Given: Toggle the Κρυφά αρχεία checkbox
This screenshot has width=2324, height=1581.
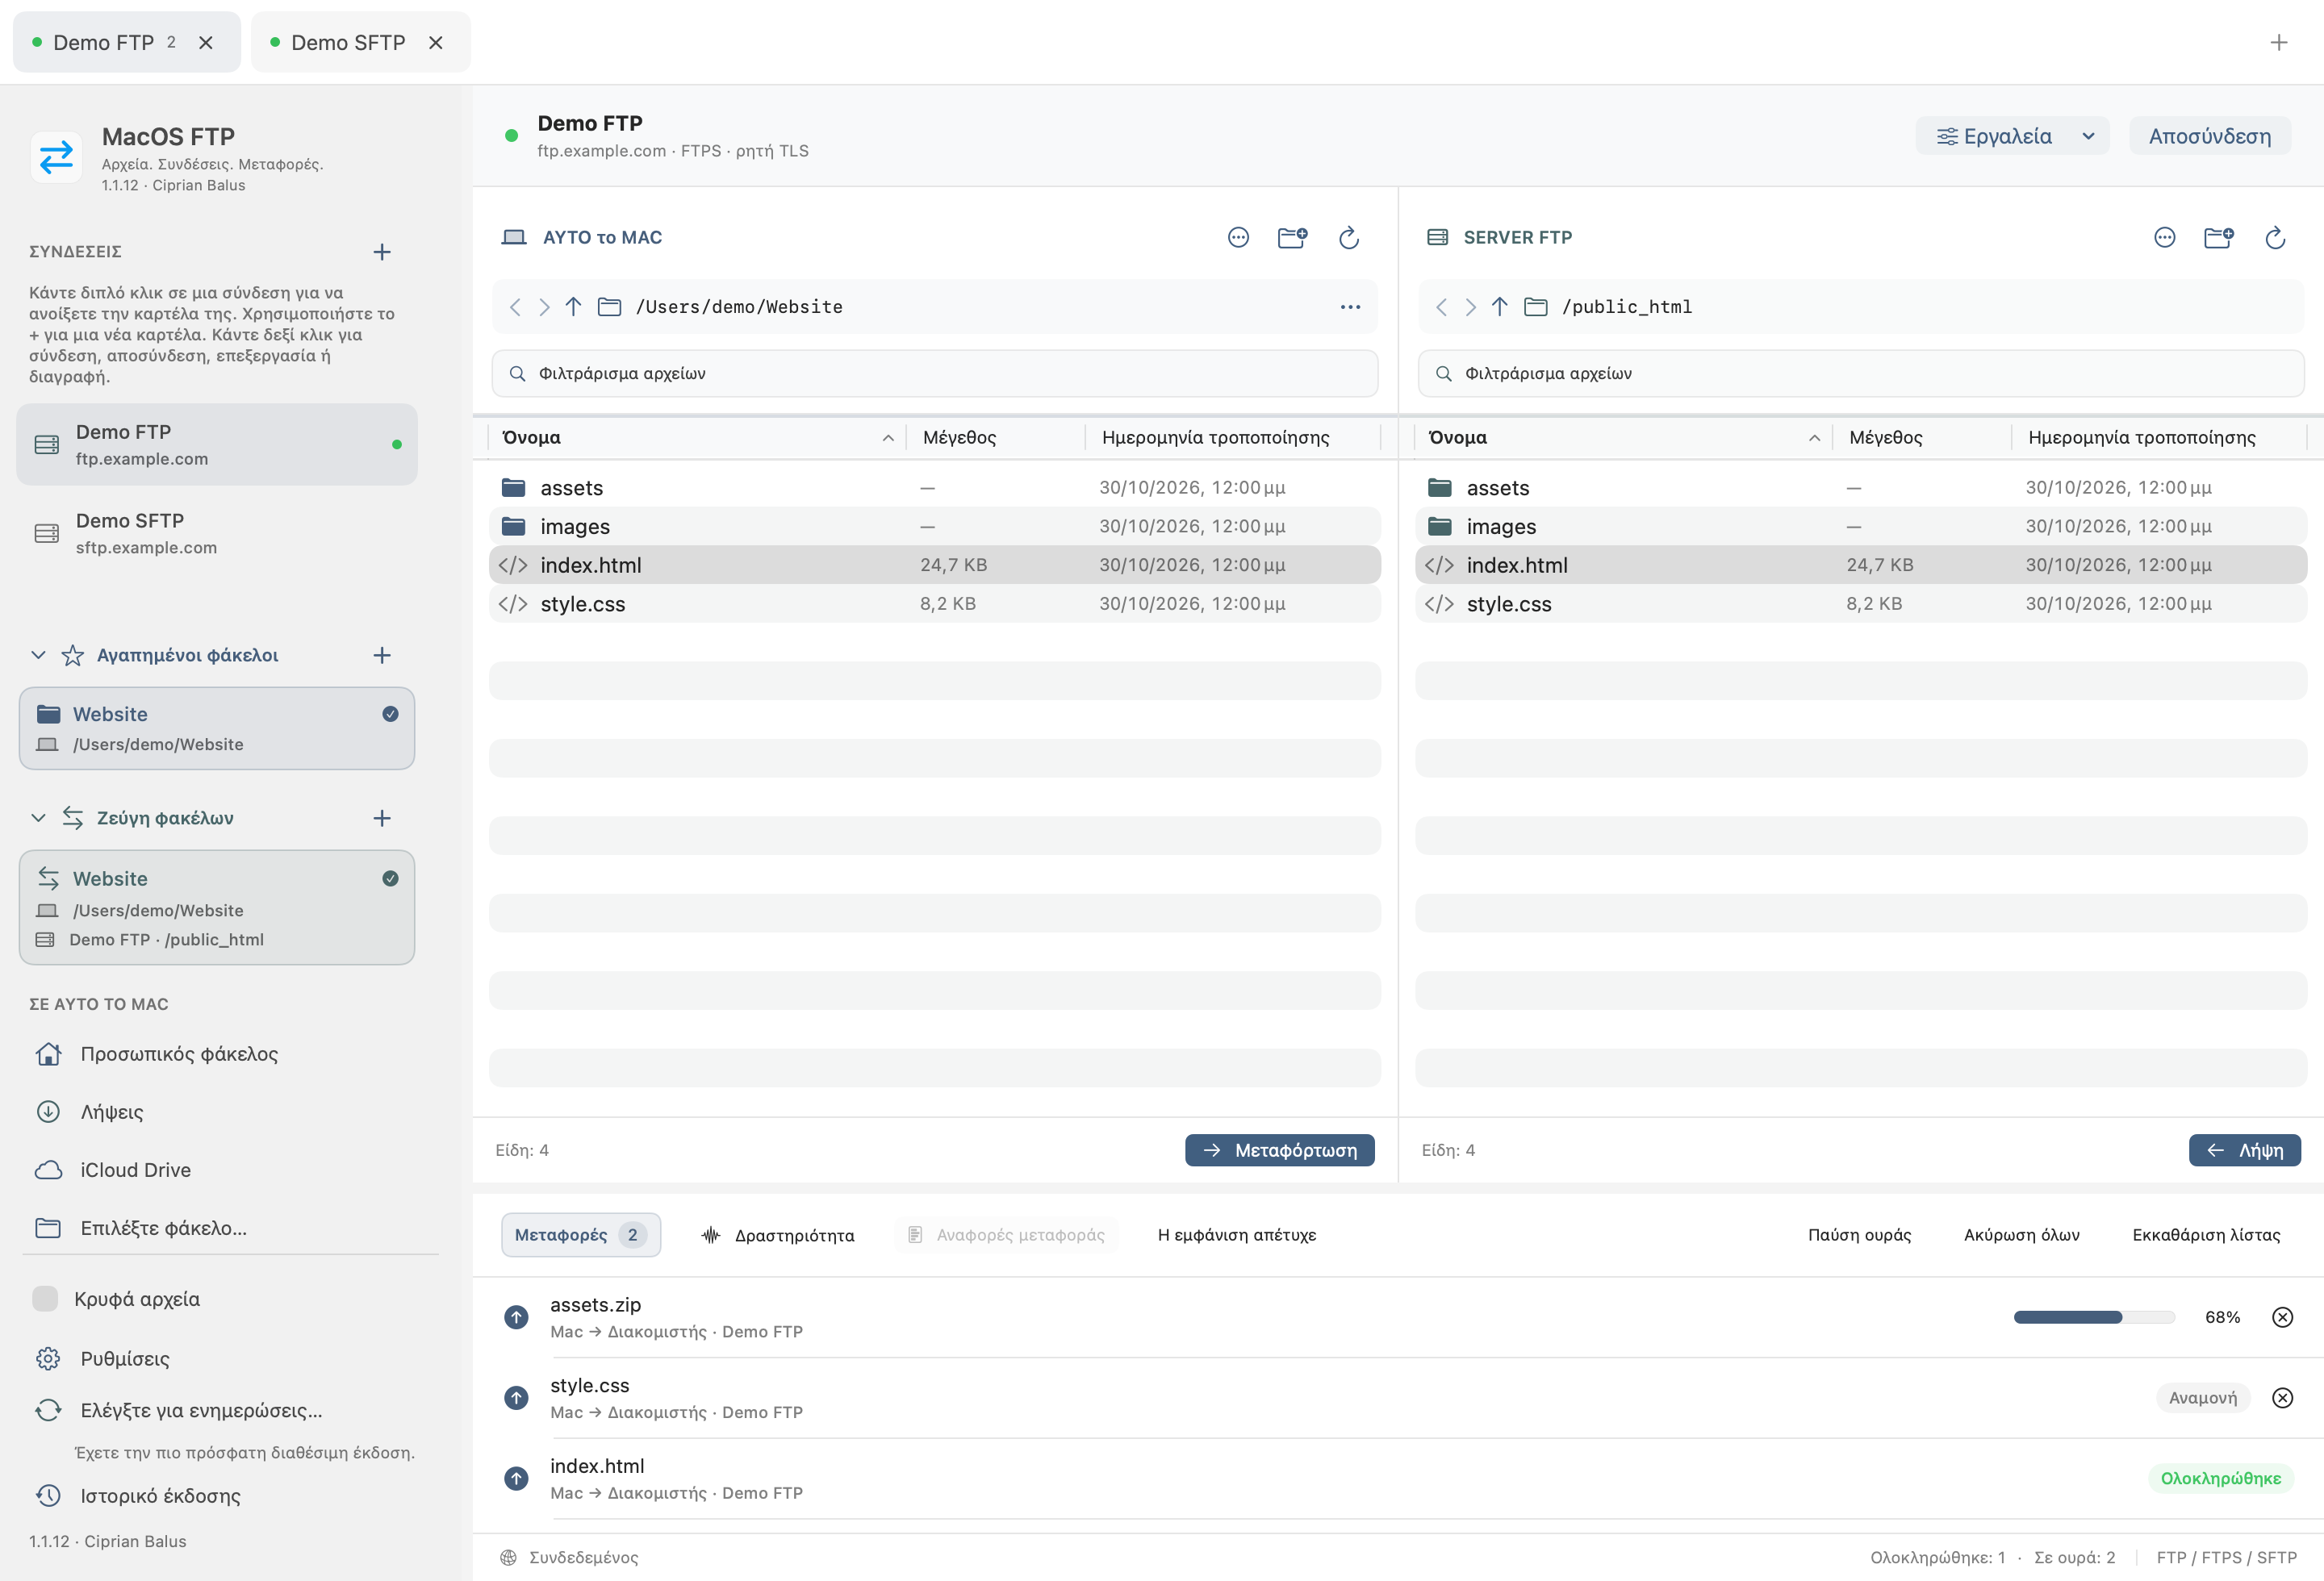Looking at the screenshot, I should coord(45,1299).
